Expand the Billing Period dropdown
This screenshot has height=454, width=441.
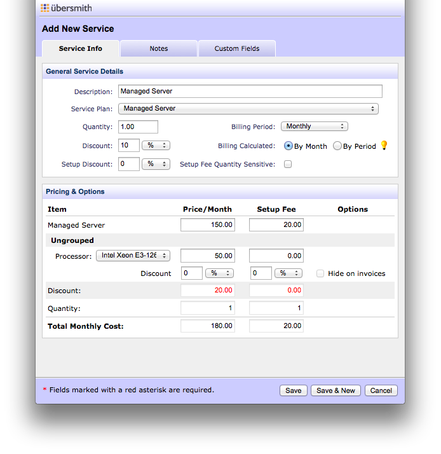(x=314, y=127)
